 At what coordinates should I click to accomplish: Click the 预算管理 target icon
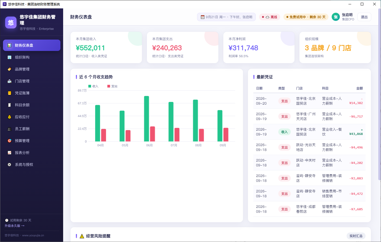pos(9,141)
